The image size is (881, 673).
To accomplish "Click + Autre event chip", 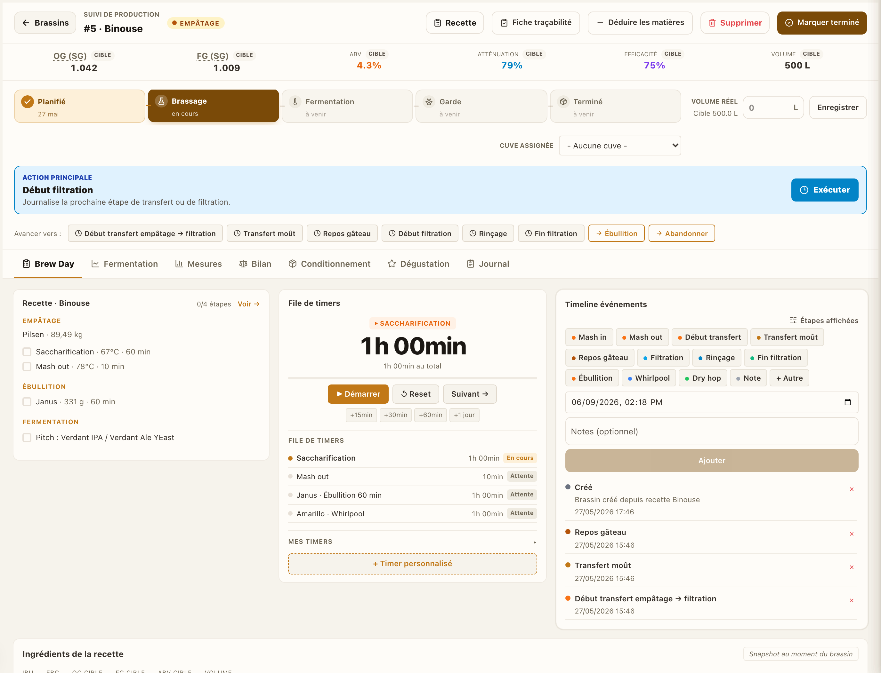I will [x=789, y=378].
